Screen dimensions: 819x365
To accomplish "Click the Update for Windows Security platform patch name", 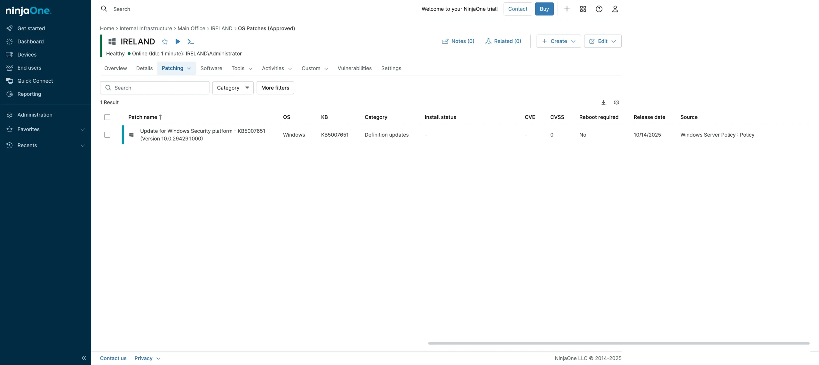I will [x=203, y=135].
